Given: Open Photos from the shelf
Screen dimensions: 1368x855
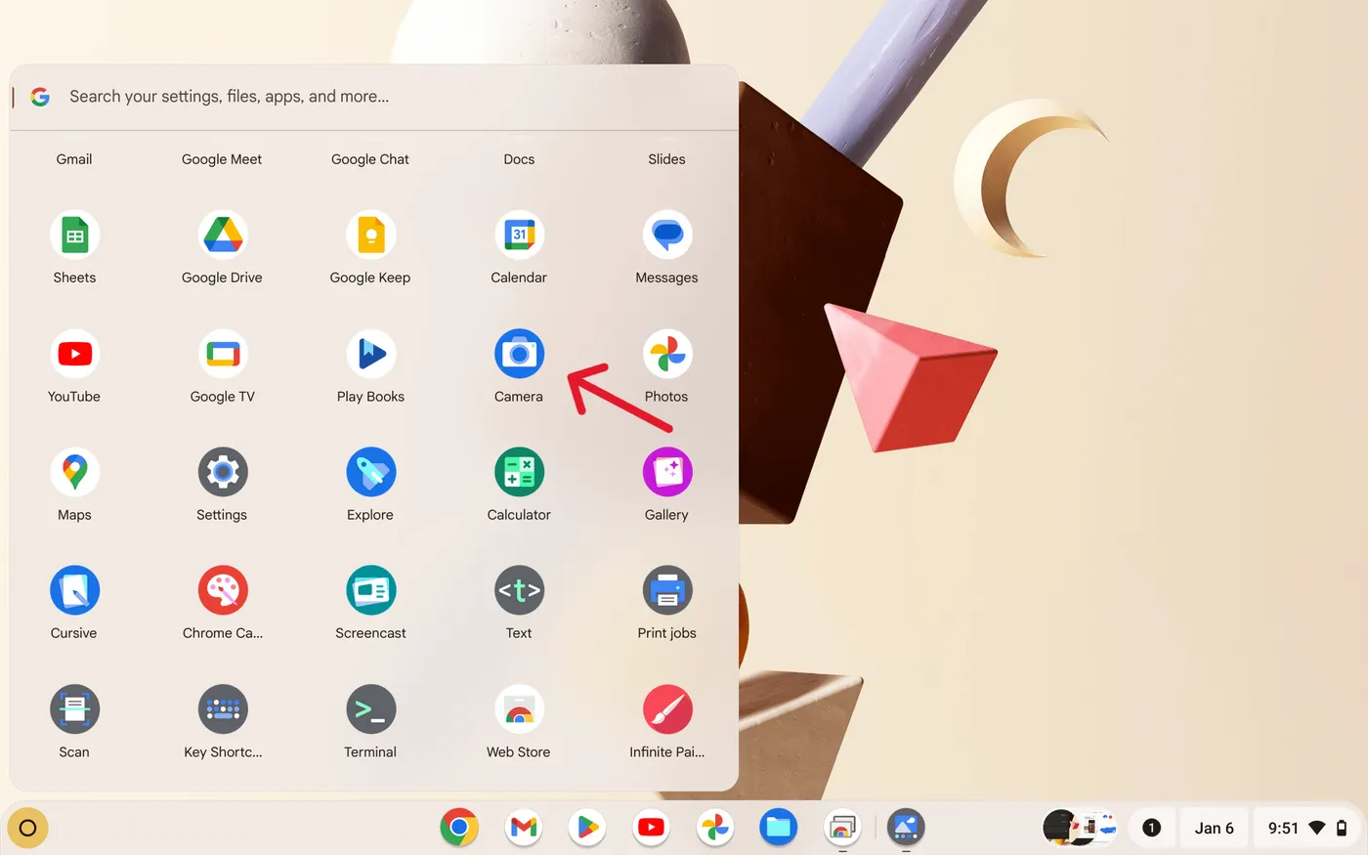Looking at the screenshot, I should (715, 828).
